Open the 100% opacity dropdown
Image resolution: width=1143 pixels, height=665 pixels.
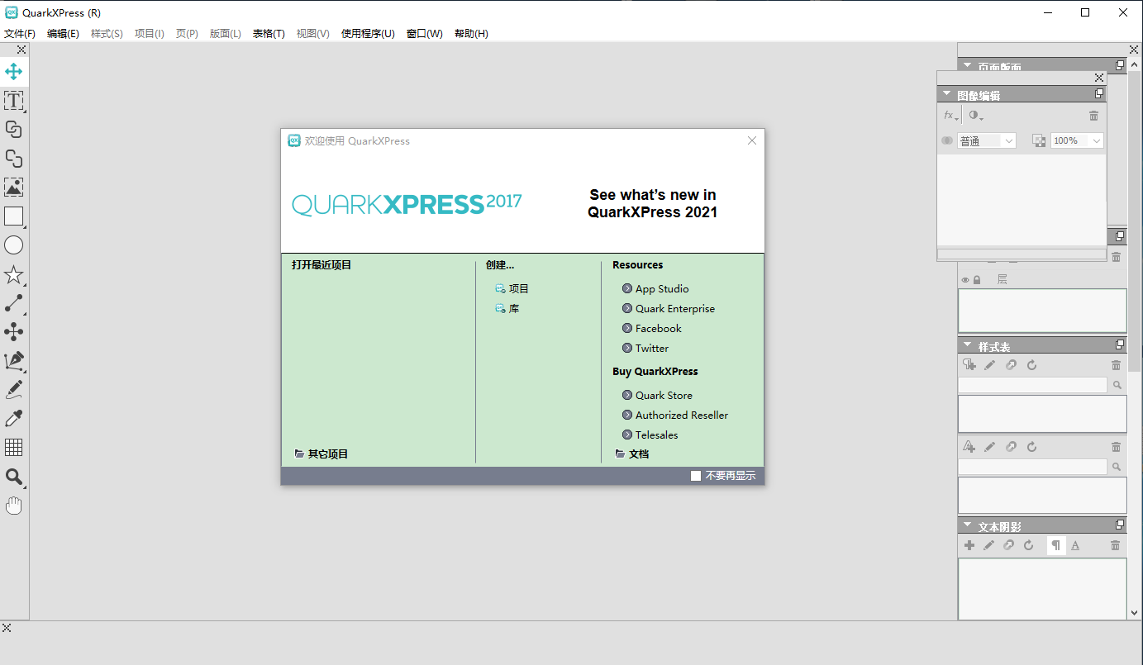pyautogui.click(x=1077, y=141)
